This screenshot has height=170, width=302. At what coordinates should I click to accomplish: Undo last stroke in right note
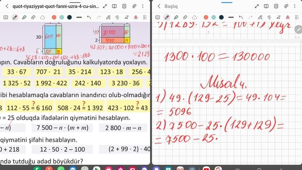coord(241,17)
